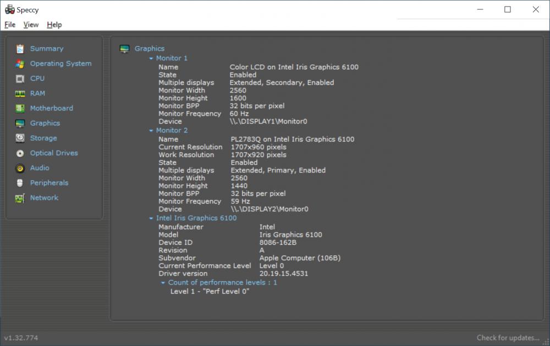Click the Manufacturer value 'Intel'

tap(267, 227)
